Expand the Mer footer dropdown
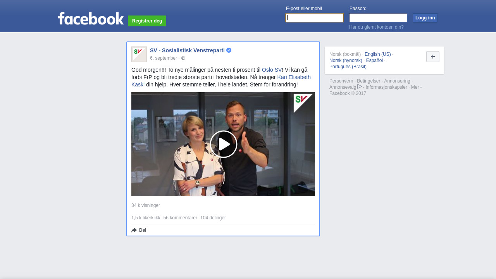This screenshot has width=496, height=279. [x=417, y=87]
